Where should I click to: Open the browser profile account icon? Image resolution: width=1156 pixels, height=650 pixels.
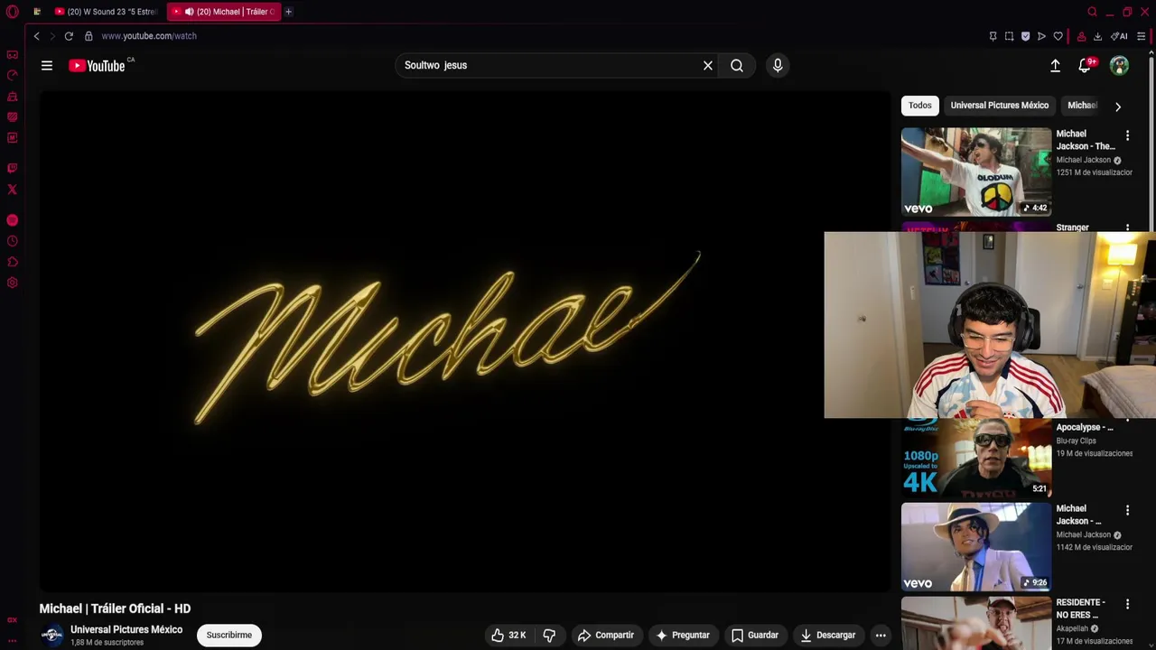click(1081, 36)
